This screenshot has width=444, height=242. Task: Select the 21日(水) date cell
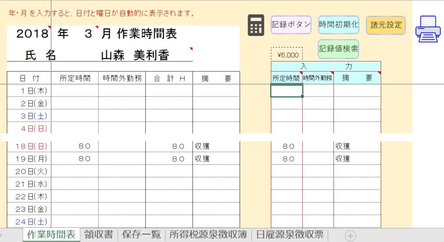29,183
